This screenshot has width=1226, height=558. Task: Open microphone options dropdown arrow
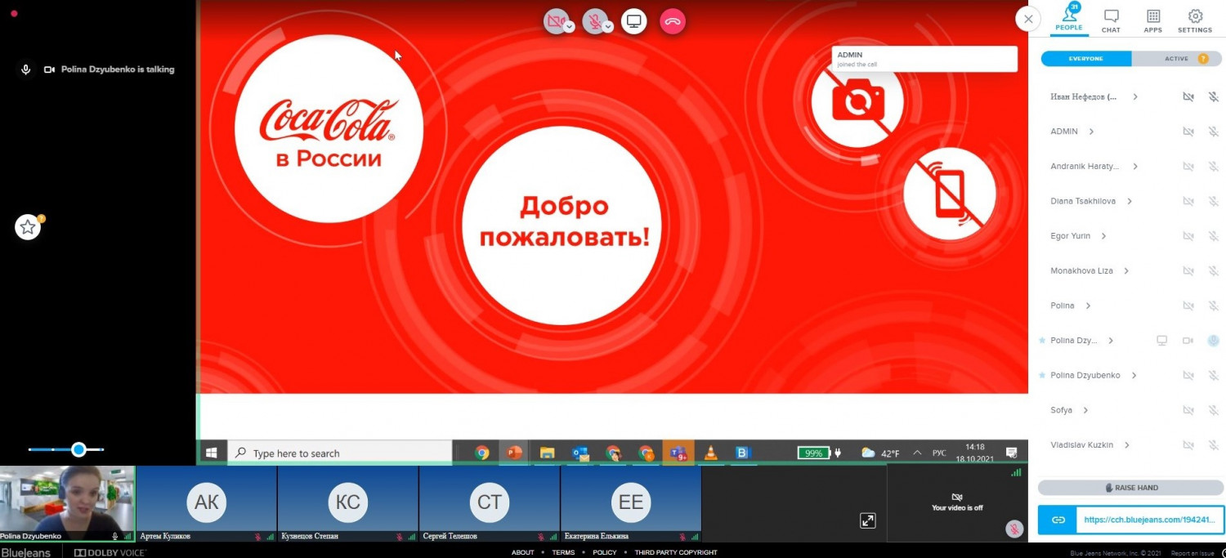608,27
